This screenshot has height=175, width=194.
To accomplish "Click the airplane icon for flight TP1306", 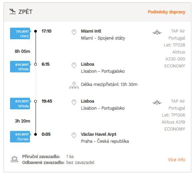I will [x=157, y=103].
